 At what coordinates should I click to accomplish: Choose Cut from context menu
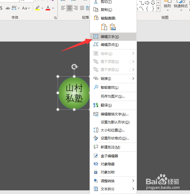click(113, 2)
